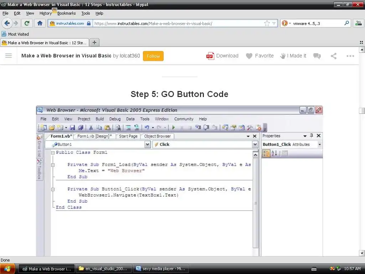The height and width of the screenshot is (274, 365).
Task: Click the instructables.com site identity button
Action: 70,23
